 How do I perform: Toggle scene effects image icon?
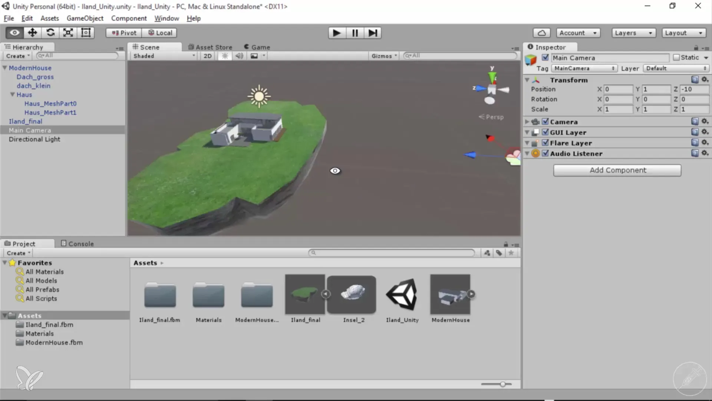tap(254, 56)
